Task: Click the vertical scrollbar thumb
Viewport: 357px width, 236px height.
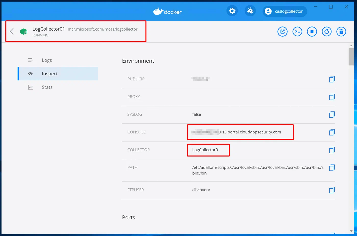Action: point(351,57)
